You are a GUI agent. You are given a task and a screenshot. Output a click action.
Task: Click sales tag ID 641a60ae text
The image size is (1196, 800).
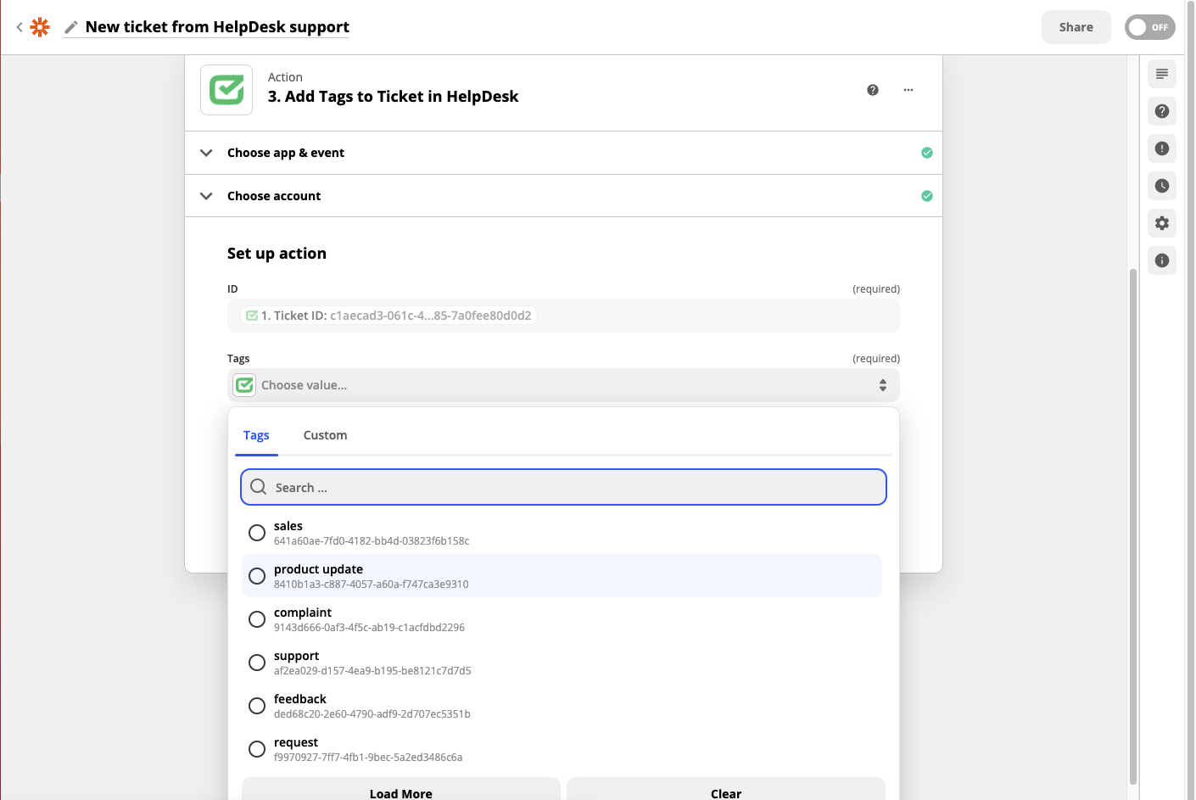[x=372, y=541]
